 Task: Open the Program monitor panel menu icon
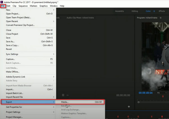coord(161,18)
